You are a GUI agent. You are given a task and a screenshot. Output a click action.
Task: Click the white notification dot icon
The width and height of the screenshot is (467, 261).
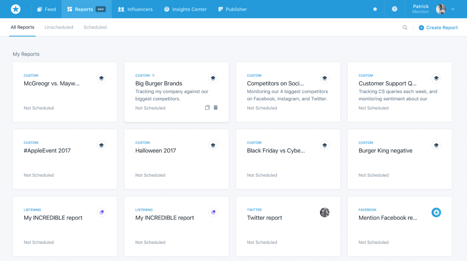375,9
